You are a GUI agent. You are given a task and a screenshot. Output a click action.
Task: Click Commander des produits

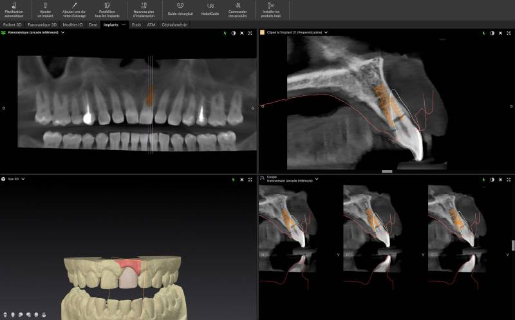(238, 10)
